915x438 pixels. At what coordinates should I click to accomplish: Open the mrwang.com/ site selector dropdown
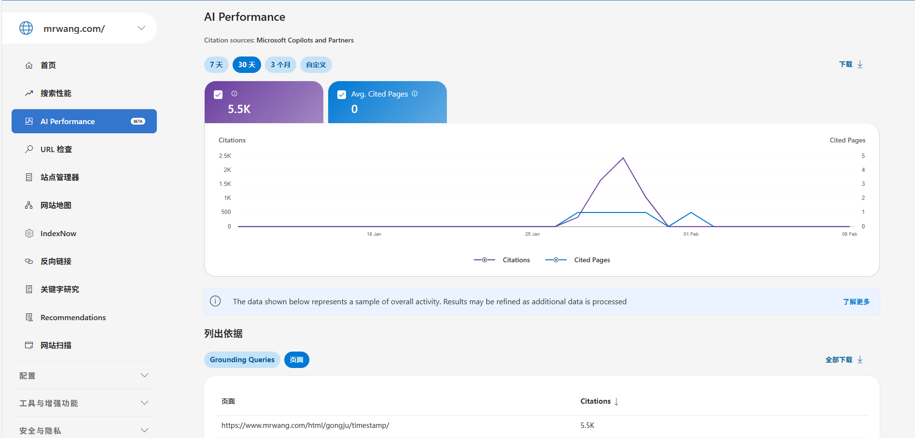(141, 28)
